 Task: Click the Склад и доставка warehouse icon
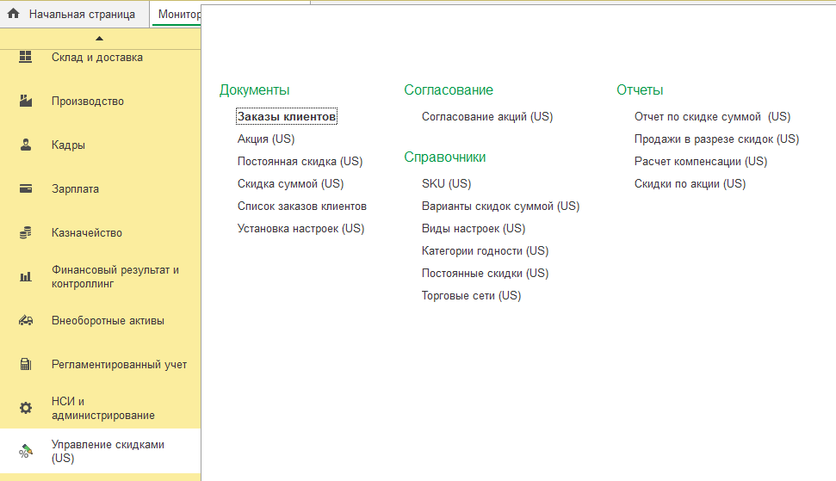[x=26, y=58]
